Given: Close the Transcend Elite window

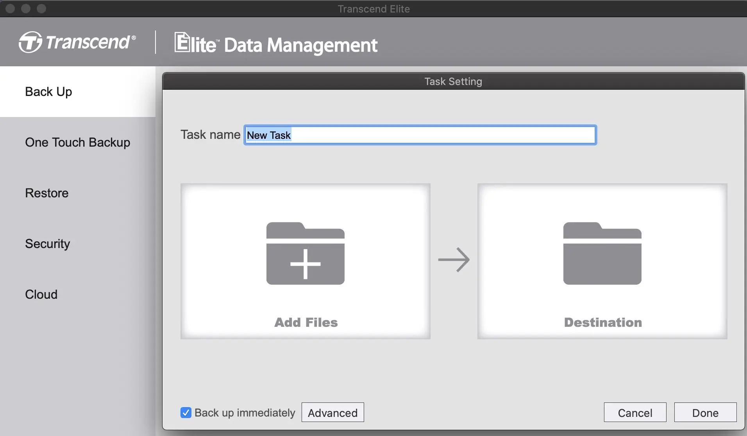Looking at the screenshot, I should [x=11, y=9].
